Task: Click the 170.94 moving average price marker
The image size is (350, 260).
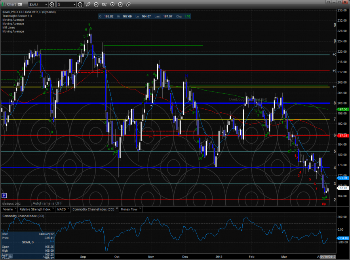Action: 342,178
